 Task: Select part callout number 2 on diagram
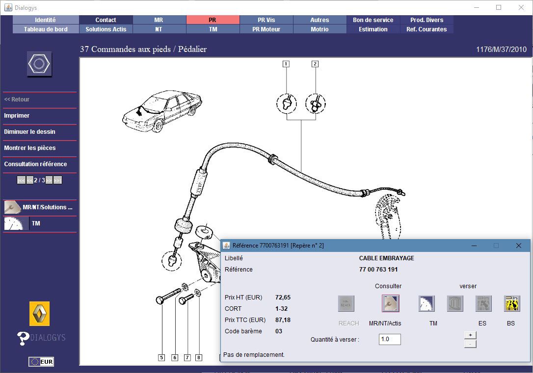(x=315, y=64)
